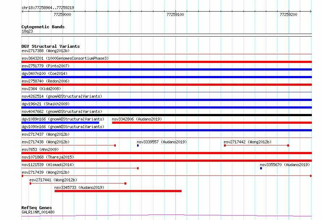322x220 pixels.
Task: Click the esv2717388 (Wong2012b) variant label
Action: (46, 51)
